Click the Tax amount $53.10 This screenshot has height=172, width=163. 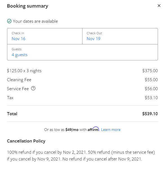click(x=151, y=98)
